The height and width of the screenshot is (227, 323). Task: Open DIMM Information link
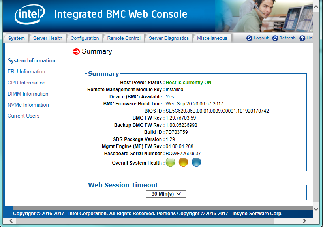click(x=28, y=94)
